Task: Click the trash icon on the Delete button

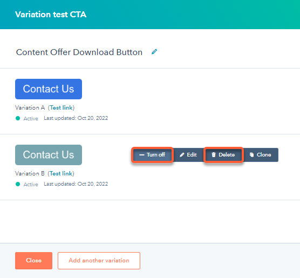Action: [x=214, y=155]
